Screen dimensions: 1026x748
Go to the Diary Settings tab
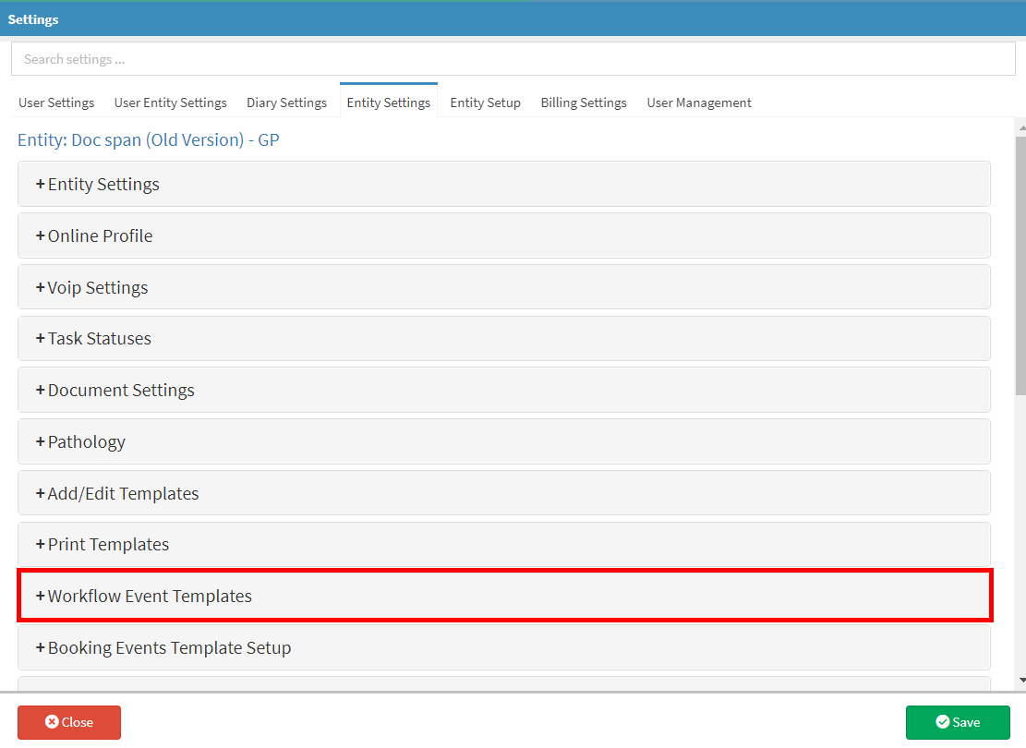[x=286, y=103]
